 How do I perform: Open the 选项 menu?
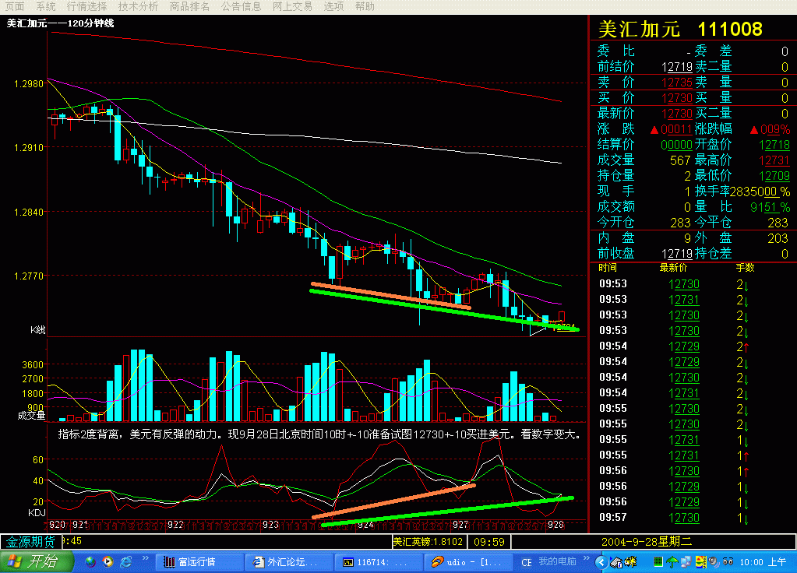[333, 6]
